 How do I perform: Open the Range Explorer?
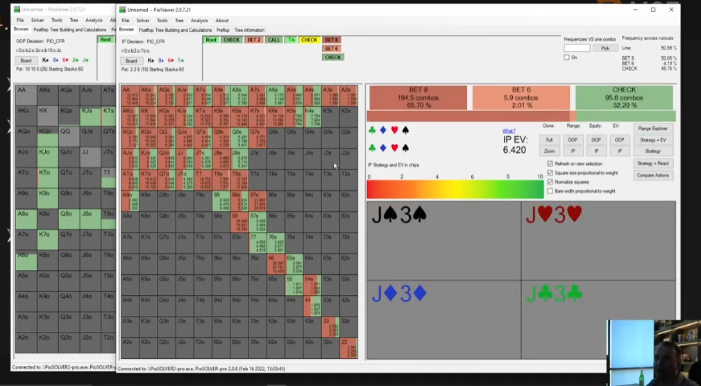click(652, 128)
